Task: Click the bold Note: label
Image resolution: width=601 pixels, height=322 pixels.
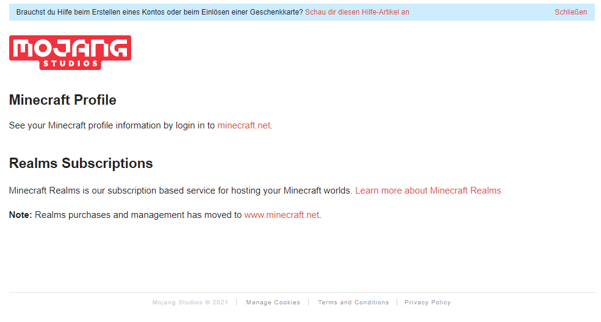Action: pos(20,215)
